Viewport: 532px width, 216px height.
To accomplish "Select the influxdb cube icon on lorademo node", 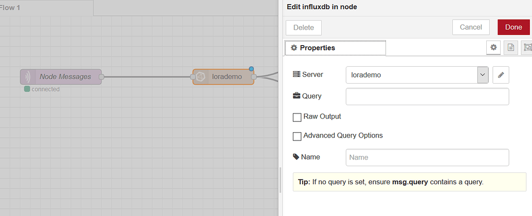I will click(x=200, y=77).
